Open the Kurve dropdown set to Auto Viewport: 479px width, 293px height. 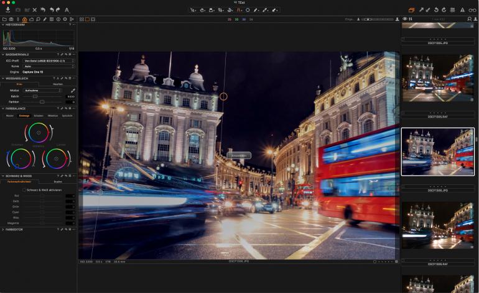(49, 66)
